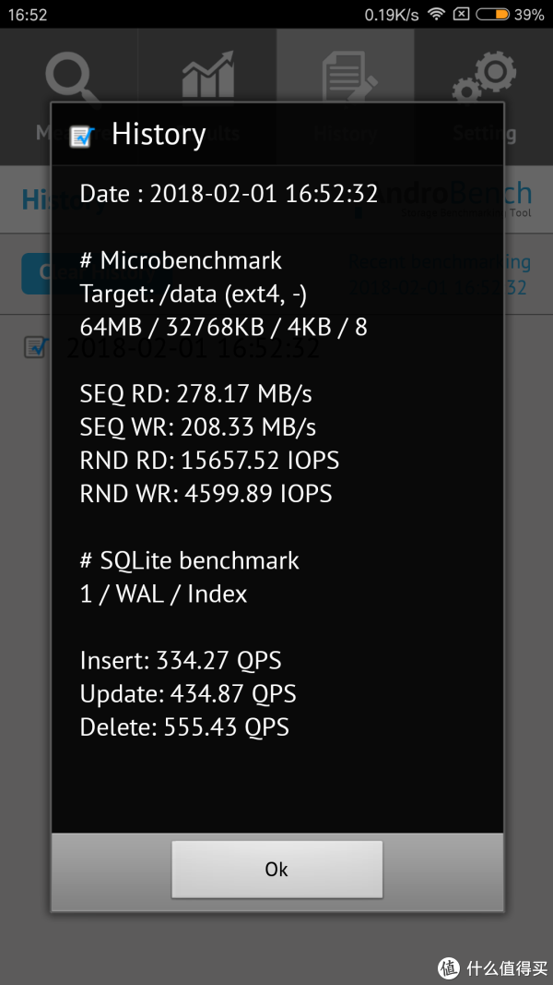Select the Target /data (ext4) line
Viewport: 553px width, 985px height.
click(194, 294)
